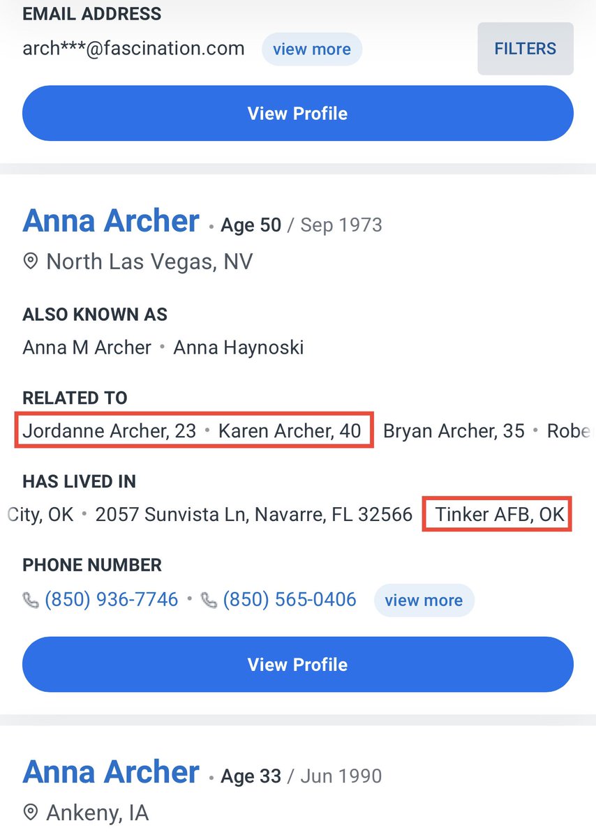The image size is (596, 837).
Task: Click the location pin beside North Las Vegas
Action: coord(31,262)
